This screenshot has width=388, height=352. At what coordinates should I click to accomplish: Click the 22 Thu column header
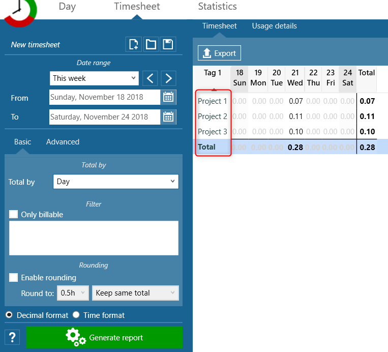[313, 78]
